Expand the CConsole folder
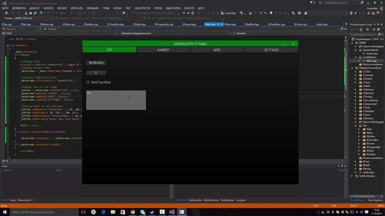385x216 pixels. (356, 75)
